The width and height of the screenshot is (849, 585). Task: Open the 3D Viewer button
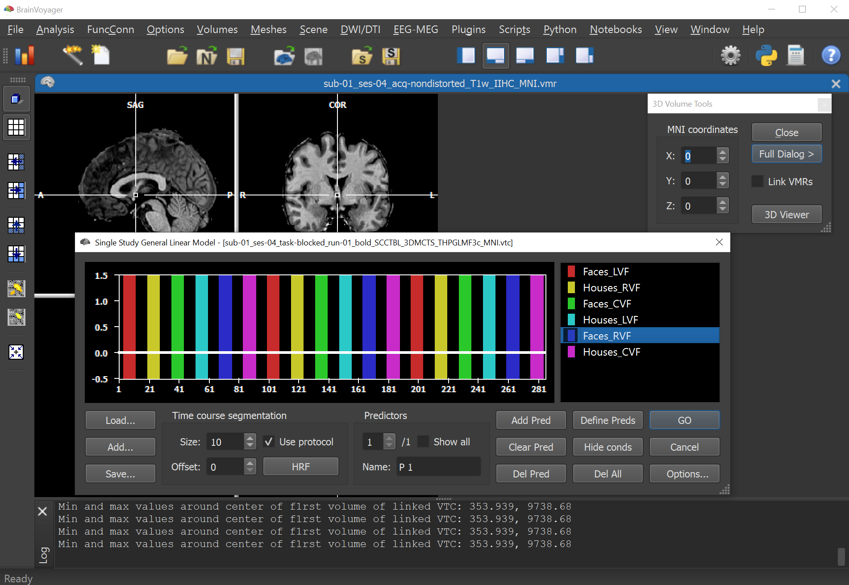click(787, 215)
